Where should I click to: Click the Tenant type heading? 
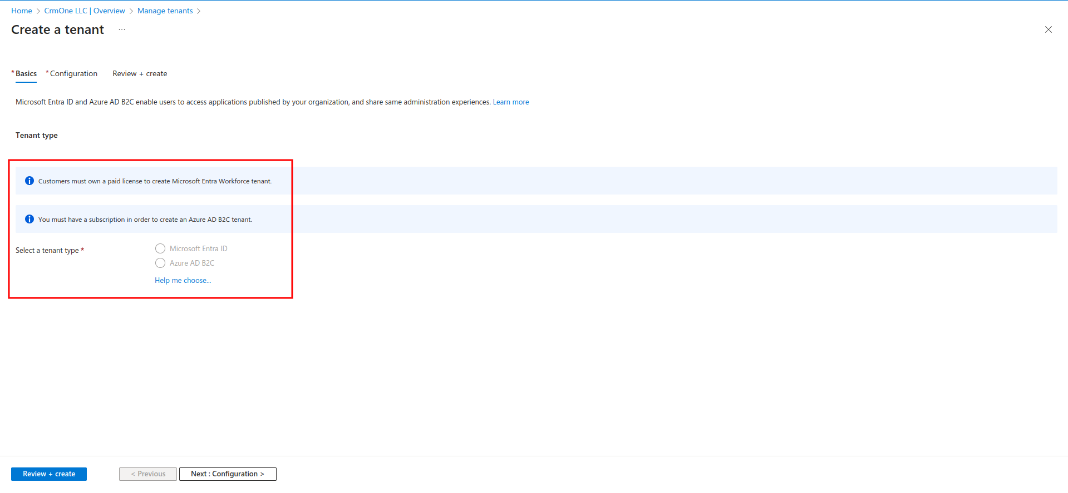click(37, 135)
